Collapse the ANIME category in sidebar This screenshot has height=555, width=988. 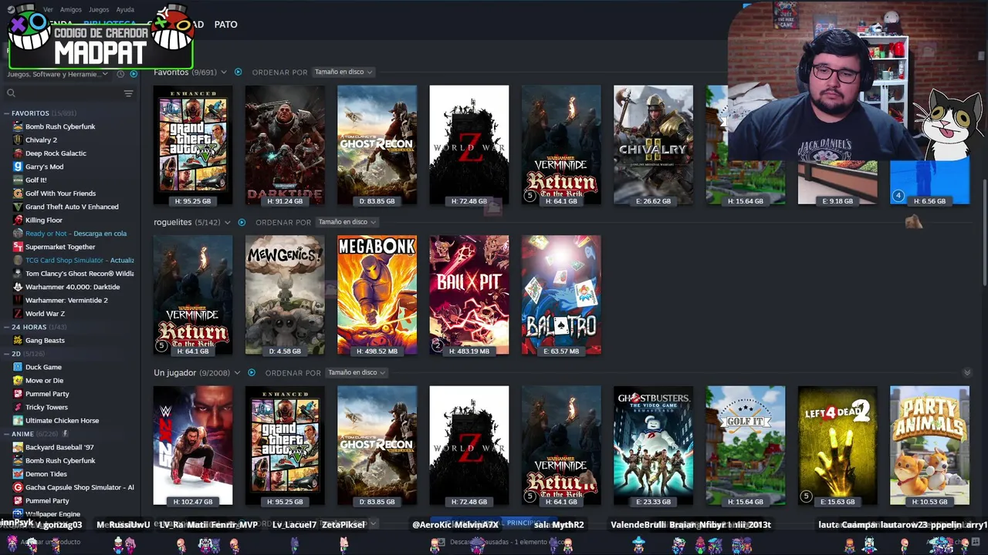coord(6,434)
